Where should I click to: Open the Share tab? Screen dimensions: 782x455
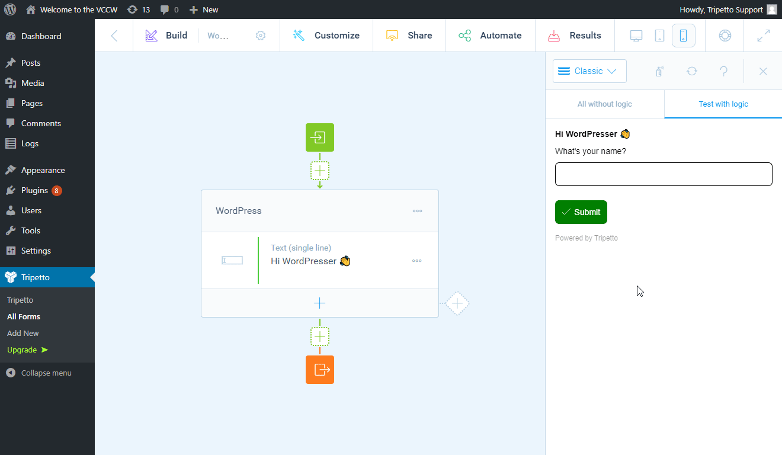pyautogui.click(x=409, y=36)
